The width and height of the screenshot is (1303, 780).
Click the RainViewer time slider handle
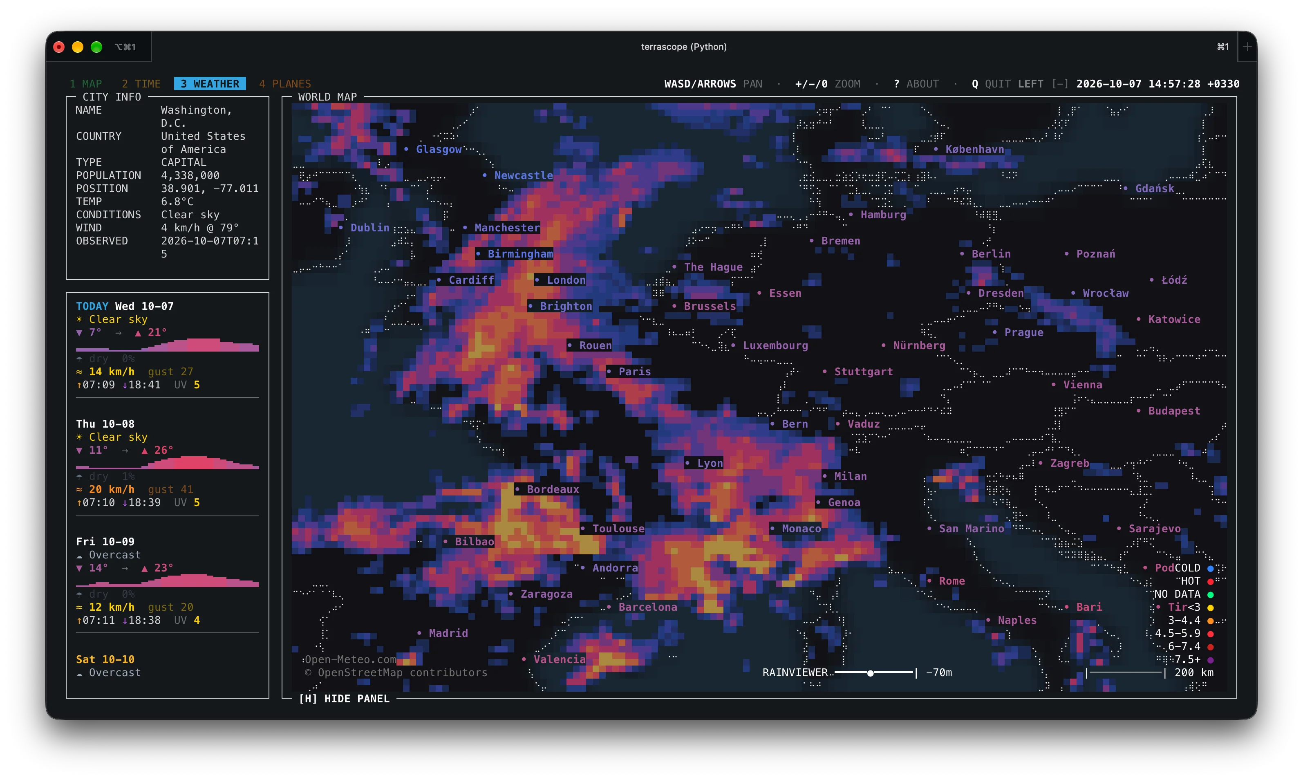pos(870,673)
